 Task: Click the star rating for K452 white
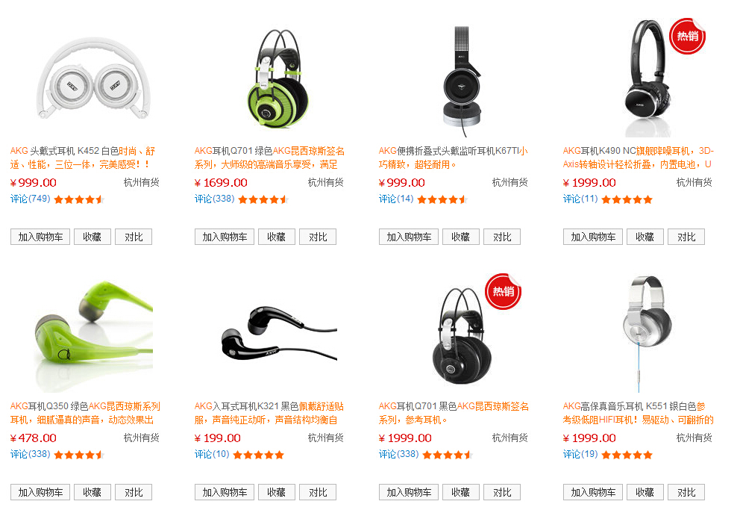pos(79,199)
